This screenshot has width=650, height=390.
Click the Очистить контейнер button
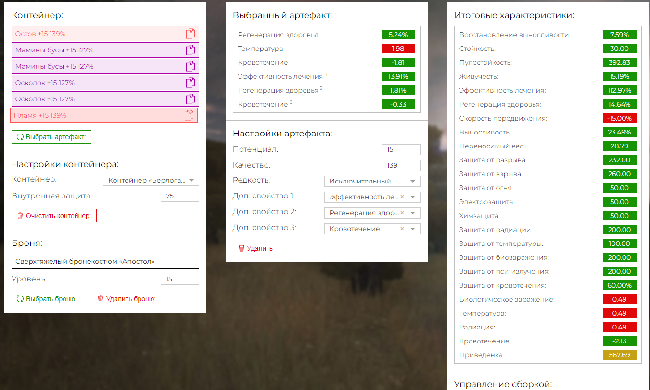click(54, 216)
